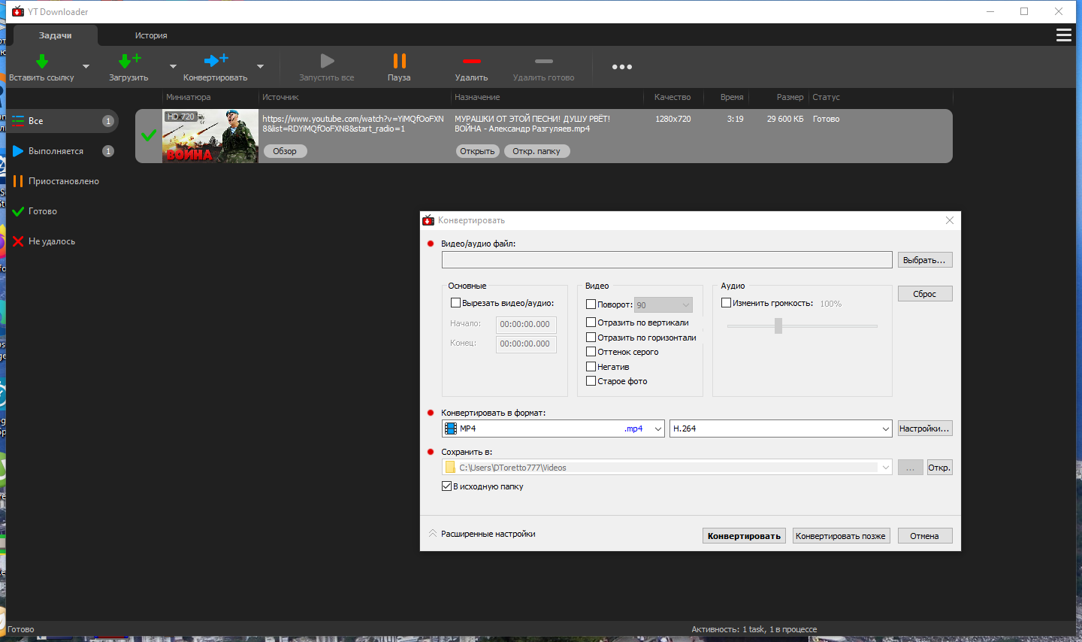Click the Browse file select button
This screenshot has height=642, width=1082.
(925, 260)
